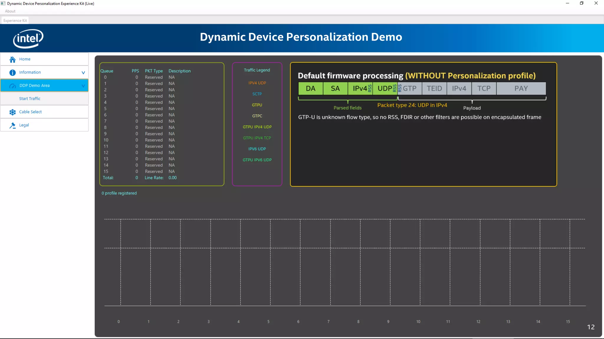Image resolution: width=604 pixels, height=339 pixels.
Task: Select DDP Demo Area in sidebar
Action: (45, 86)
